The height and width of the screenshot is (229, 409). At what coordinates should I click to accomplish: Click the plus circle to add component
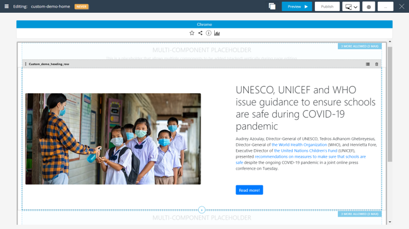point(202,210)
